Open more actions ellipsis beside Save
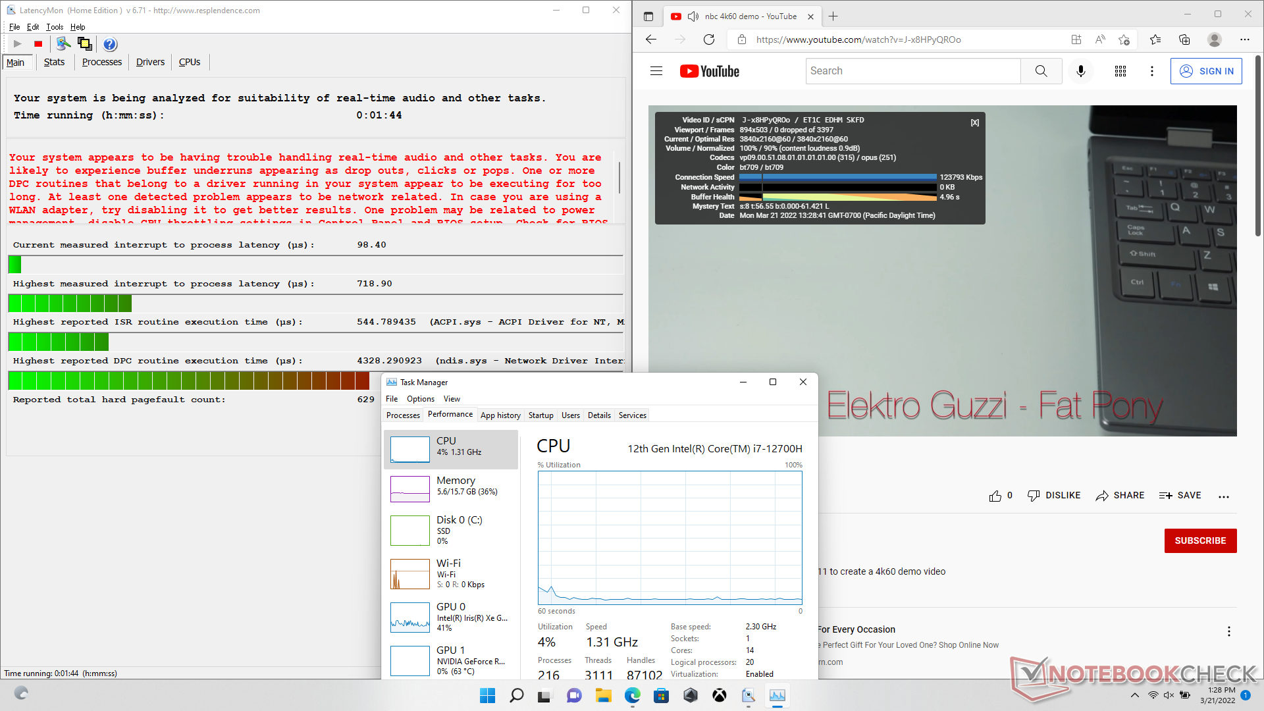The height and width of the screenshot is (711, 1264). tap(1223, 496)
